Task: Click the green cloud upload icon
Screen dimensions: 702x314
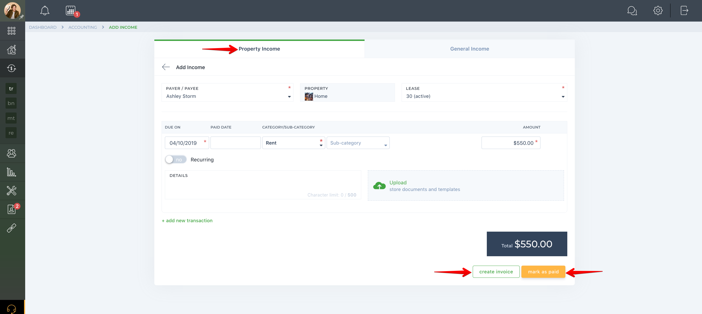Action: (x=379, y=185)
